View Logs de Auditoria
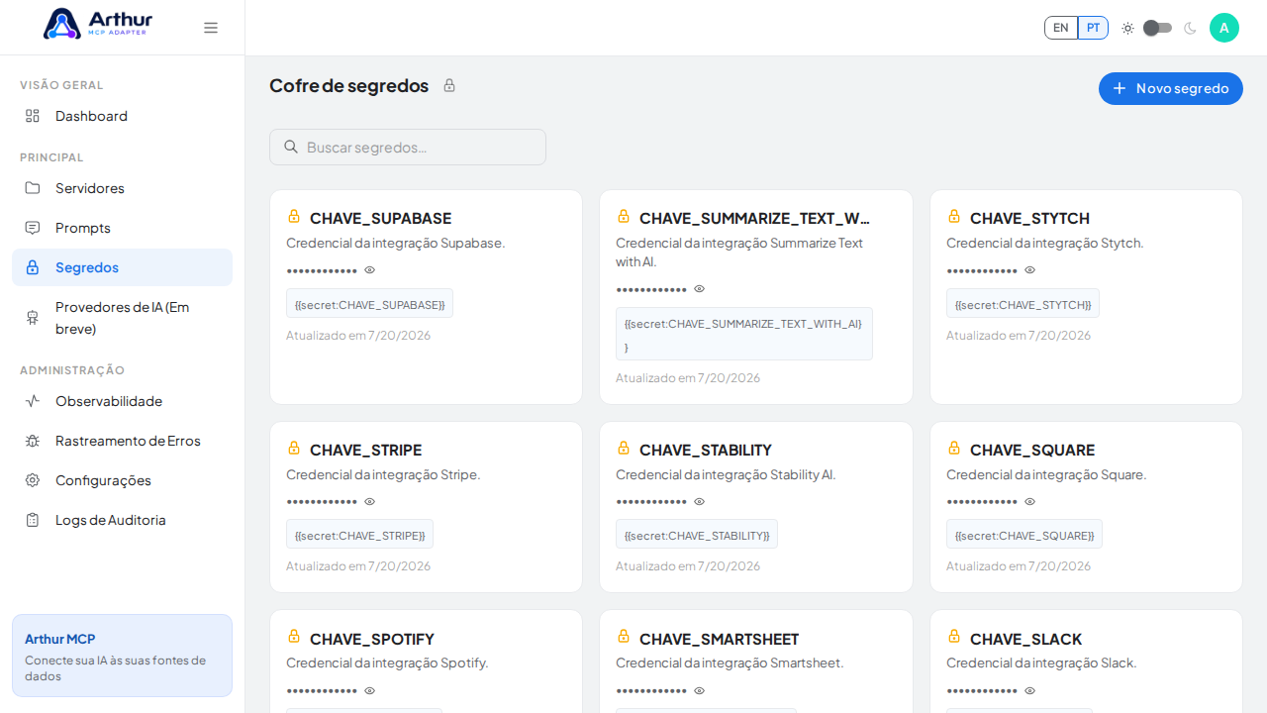 click(122, 520)
